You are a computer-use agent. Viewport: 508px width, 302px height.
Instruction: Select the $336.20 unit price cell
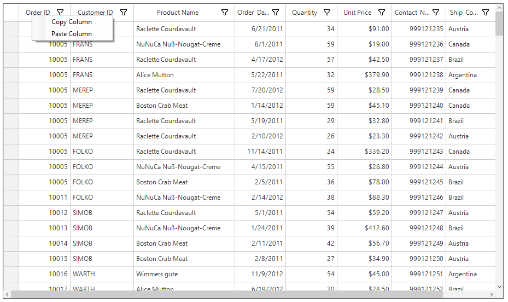coord(364,152)
